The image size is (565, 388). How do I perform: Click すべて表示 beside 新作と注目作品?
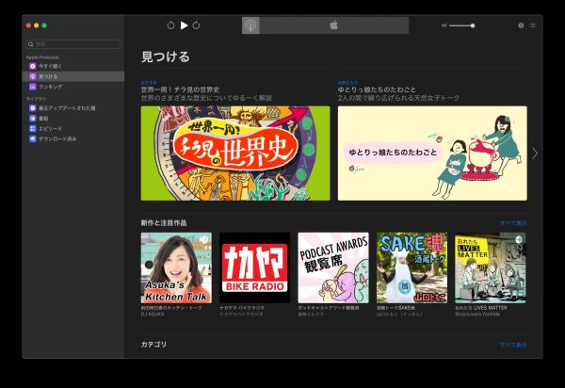coord(513,223)
